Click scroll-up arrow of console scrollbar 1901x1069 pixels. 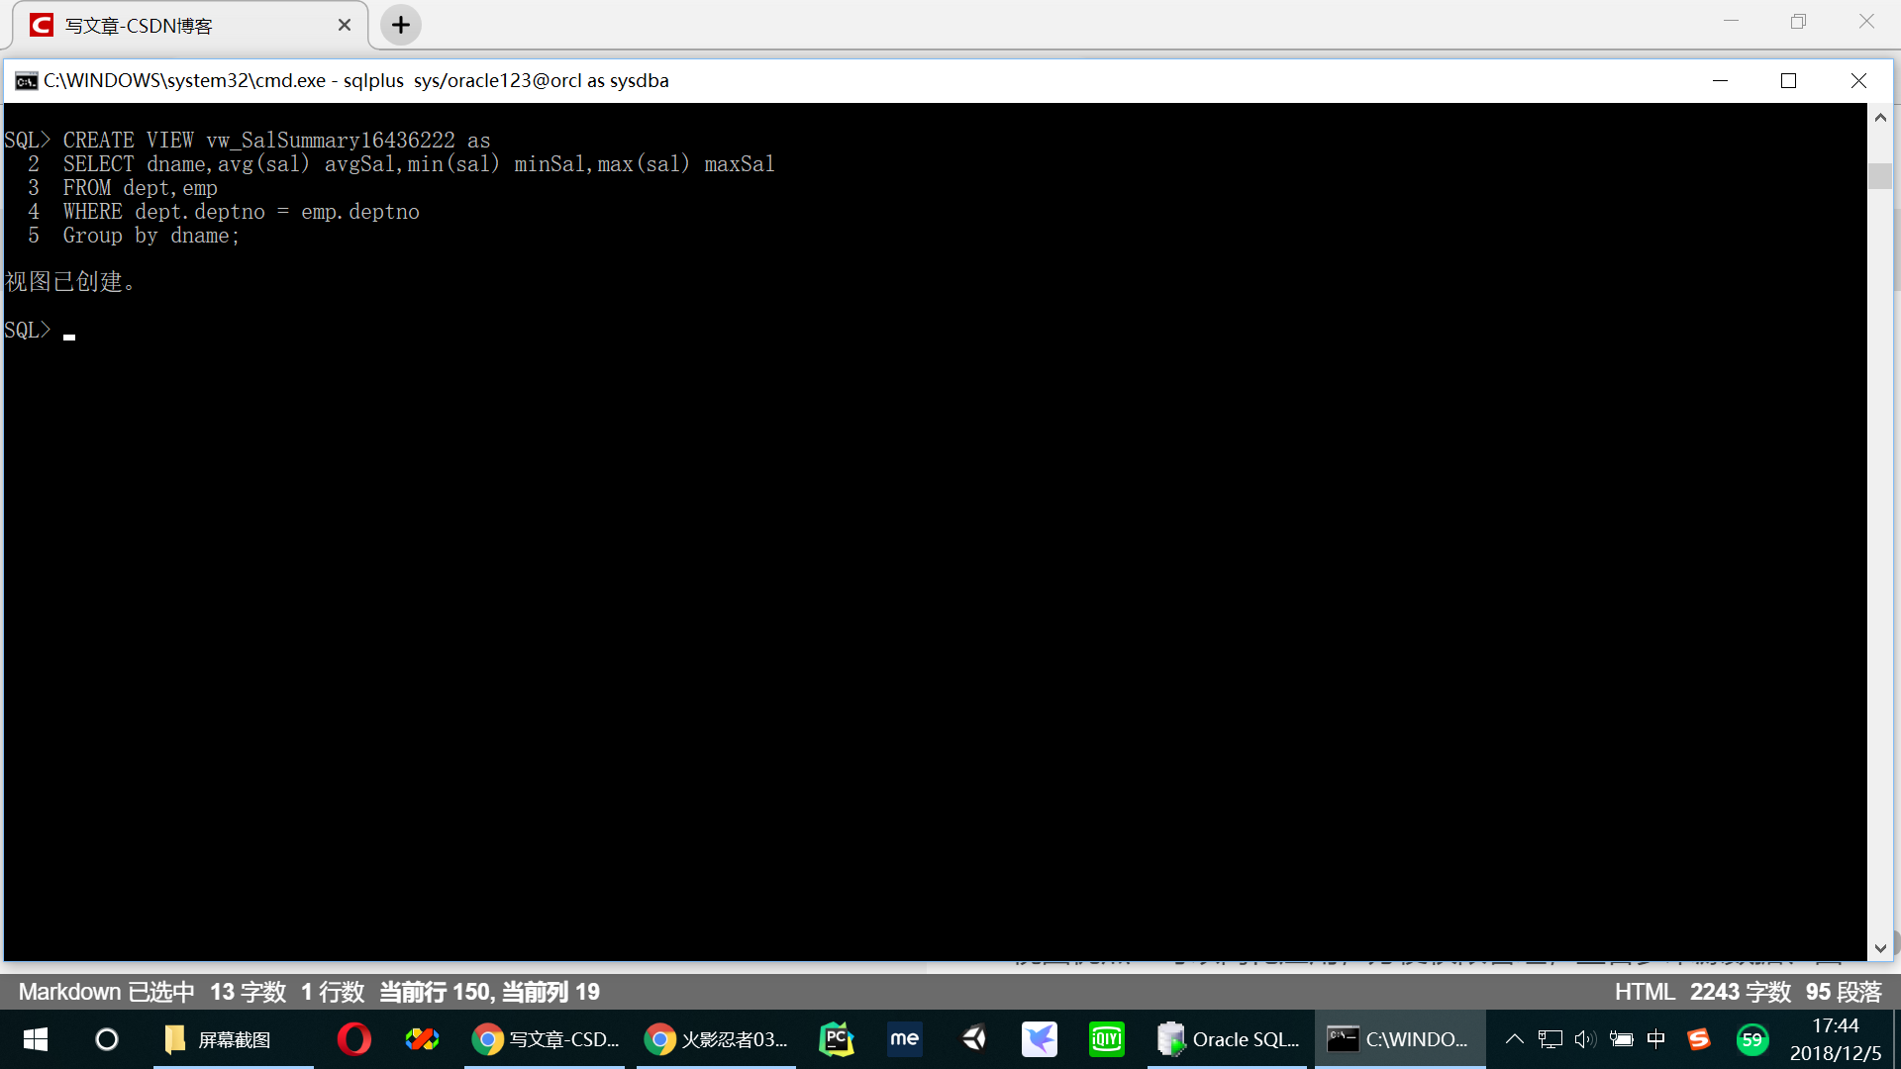tap(1880, 118)
